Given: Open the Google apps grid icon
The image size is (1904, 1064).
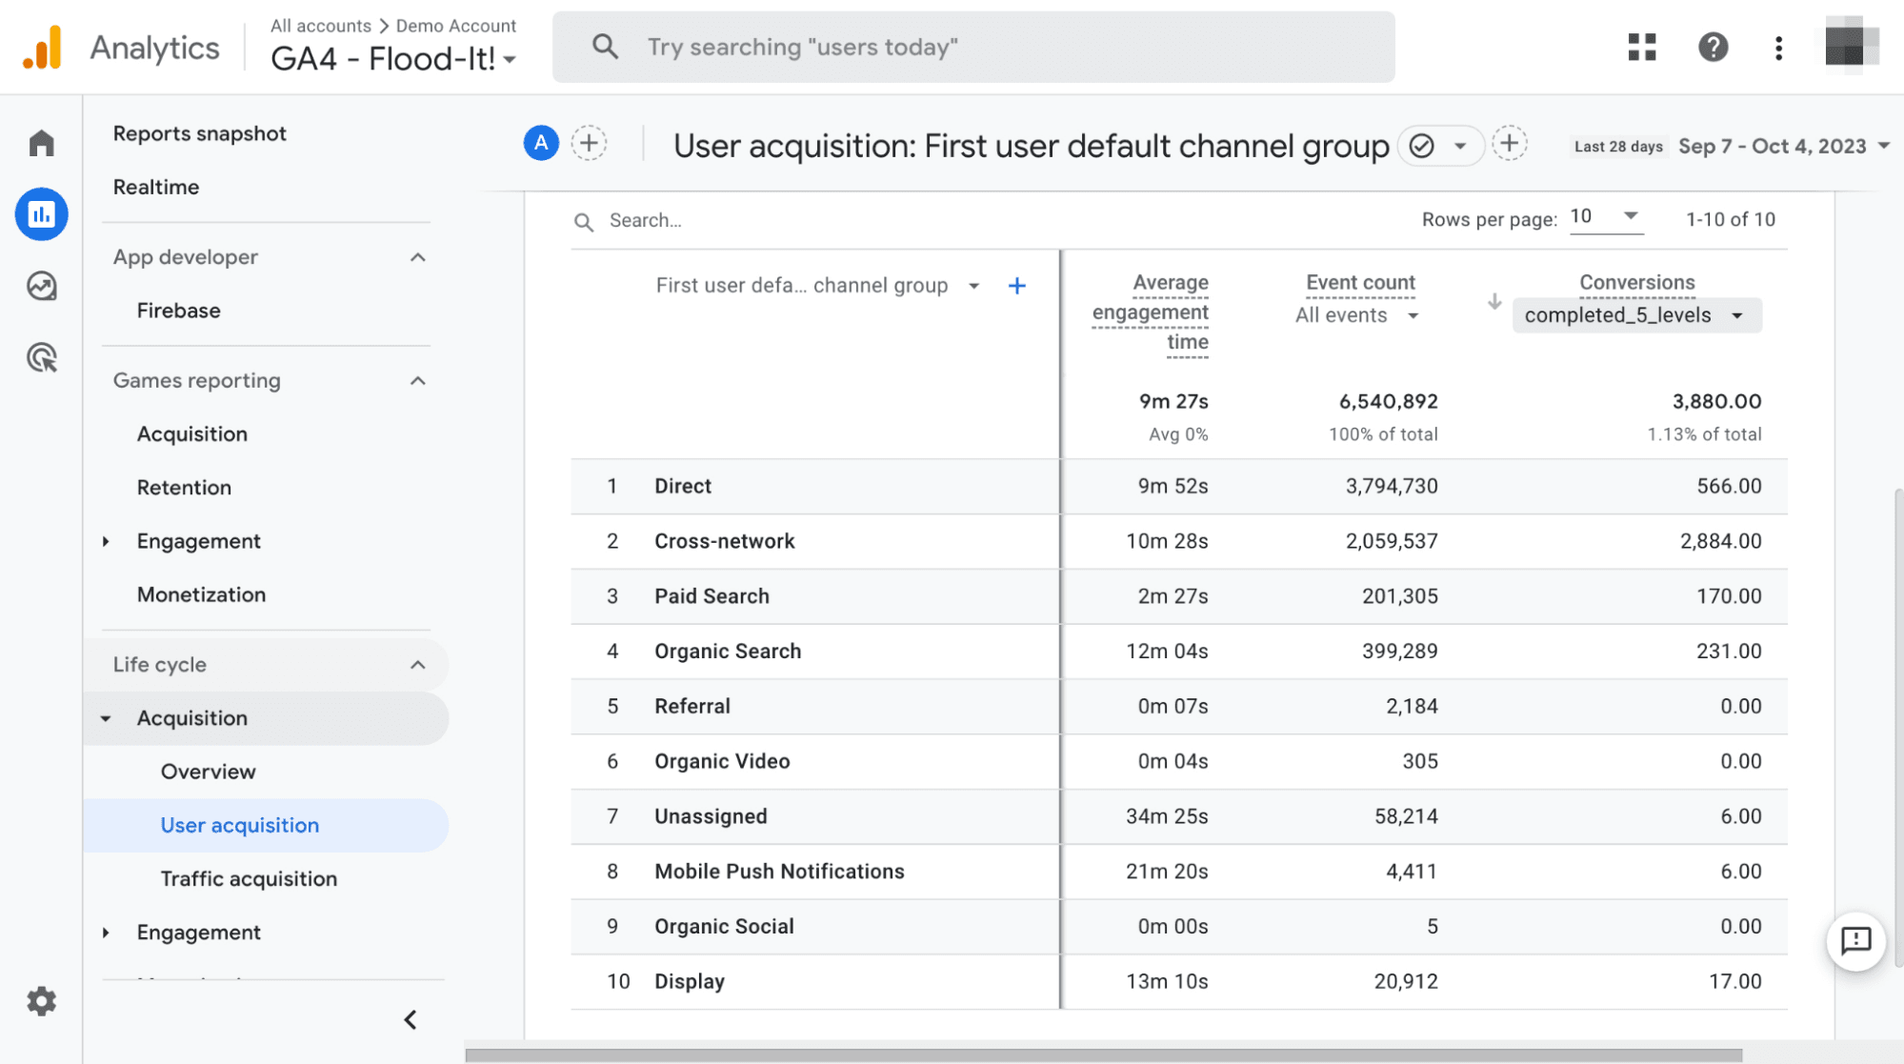Looking at the screenshot, I should 1640,47.
